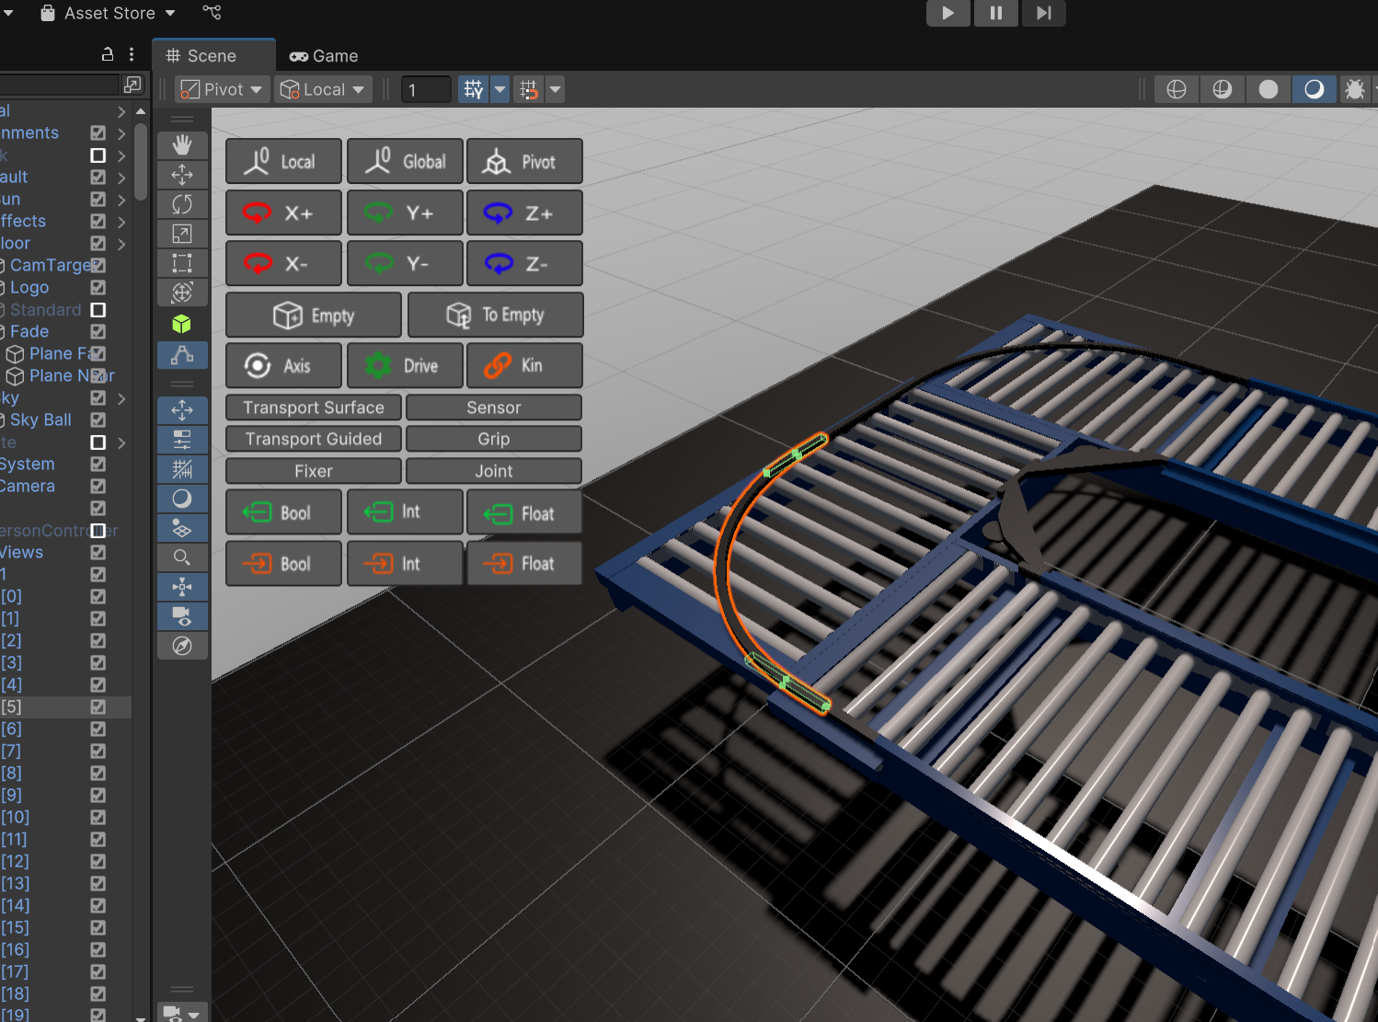Click the half-shaded sphere view icon
The image size is (1378, 1022).
click(1223, 89)
